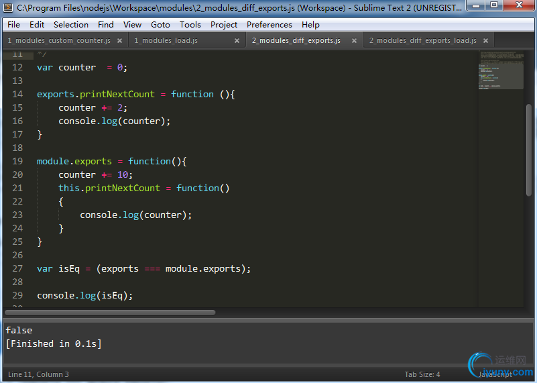
Task: Click line number 27 in the gutter
Action: click(17, 268)
